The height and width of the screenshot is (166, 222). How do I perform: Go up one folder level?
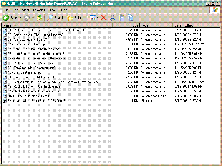[39, 18]
